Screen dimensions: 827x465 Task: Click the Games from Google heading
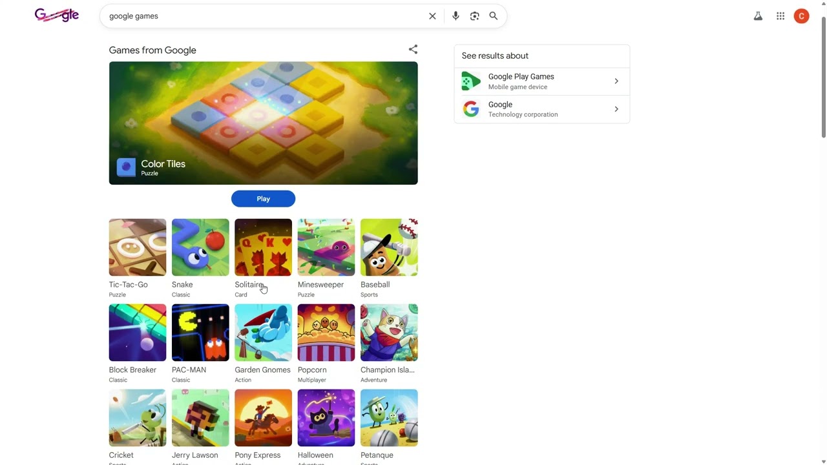pos(152,50)
